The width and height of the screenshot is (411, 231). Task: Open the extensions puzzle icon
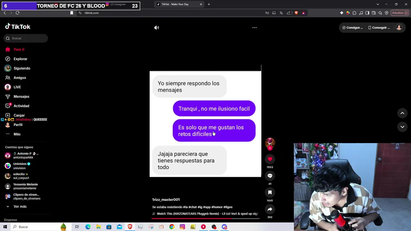[x=354, y=13]
